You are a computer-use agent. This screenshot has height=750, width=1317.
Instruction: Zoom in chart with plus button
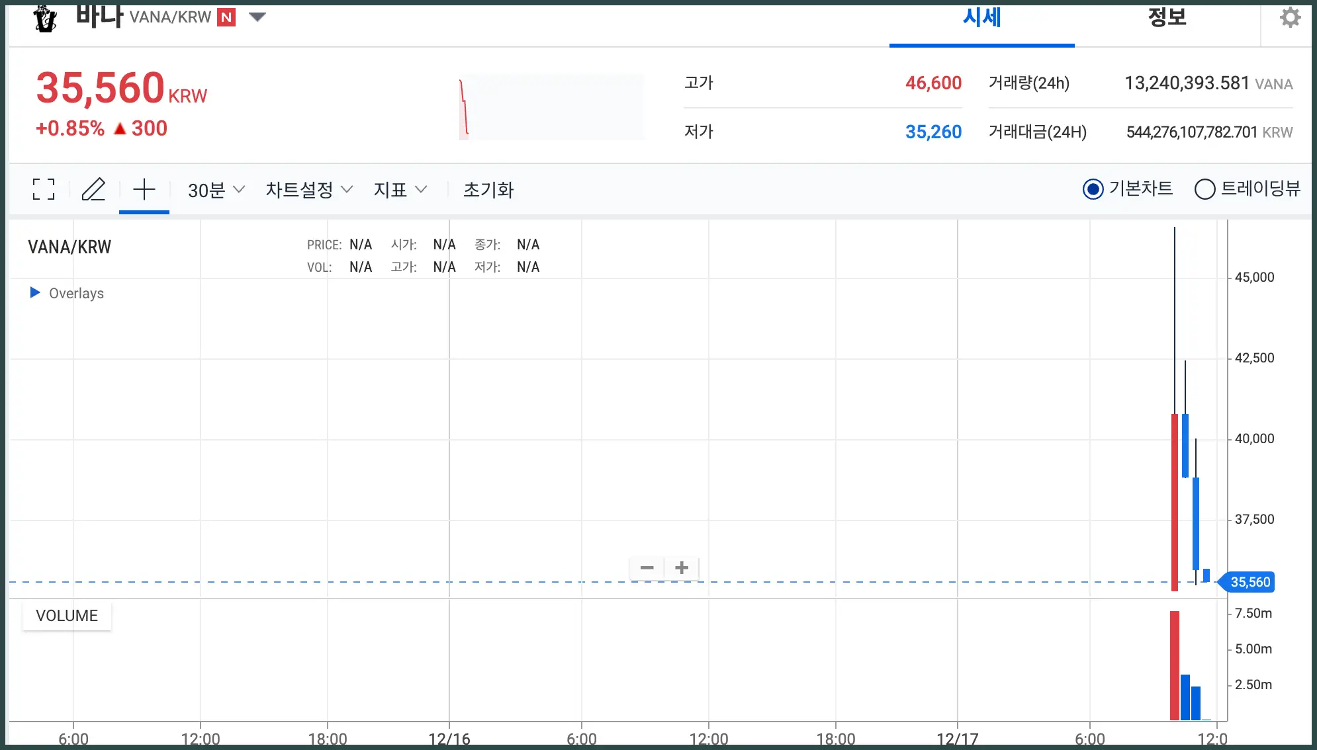click(x=682, y=568)
